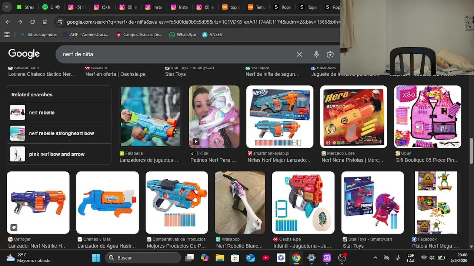Open Wi-Fi quick settings in system tray
Viewport: 474px width, 266px height.
pos(424,258)
